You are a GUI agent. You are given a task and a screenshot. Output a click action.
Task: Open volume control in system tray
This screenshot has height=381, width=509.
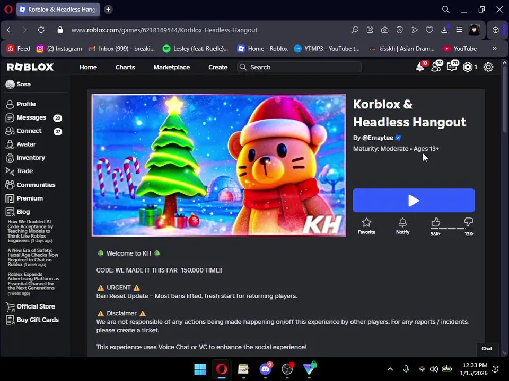[434, 369]
